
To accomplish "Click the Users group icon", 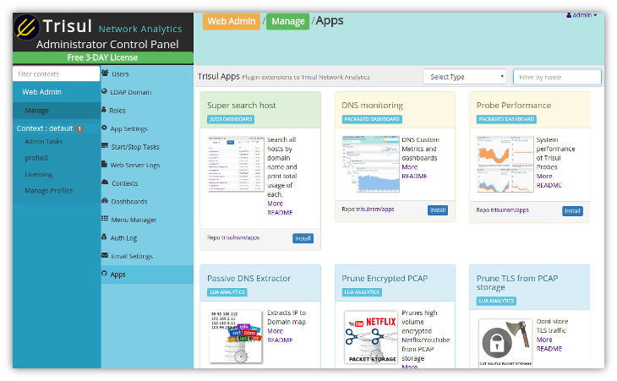I will pos(105,73).
